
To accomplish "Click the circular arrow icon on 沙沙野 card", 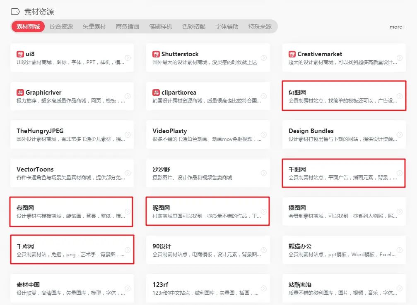I will coord(264,173).
